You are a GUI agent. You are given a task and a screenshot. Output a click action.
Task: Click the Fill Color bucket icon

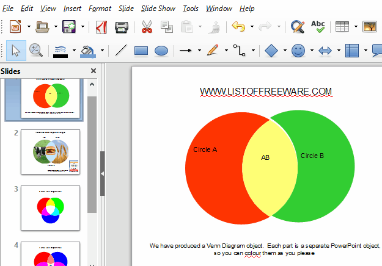click(x=88, y=51)
